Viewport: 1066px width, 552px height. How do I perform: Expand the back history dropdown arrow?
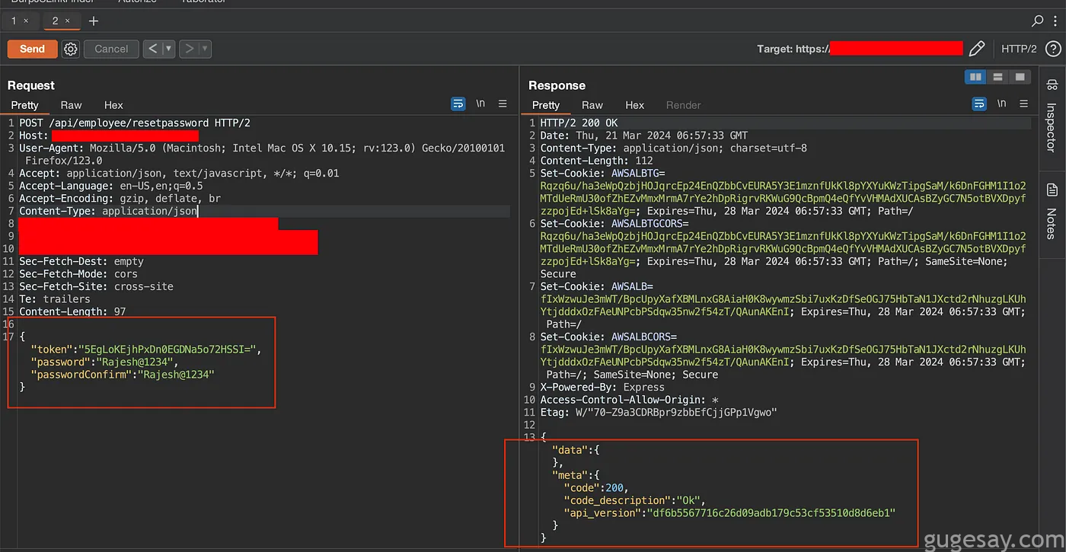click(168, 49)
